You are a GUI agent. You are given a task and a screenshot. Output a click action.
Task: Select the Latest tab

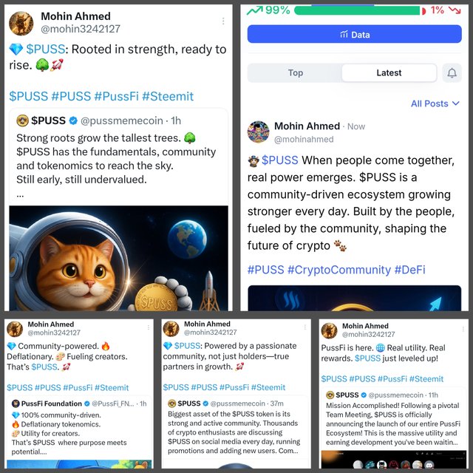pyautogui.click(x=389, y=72)
